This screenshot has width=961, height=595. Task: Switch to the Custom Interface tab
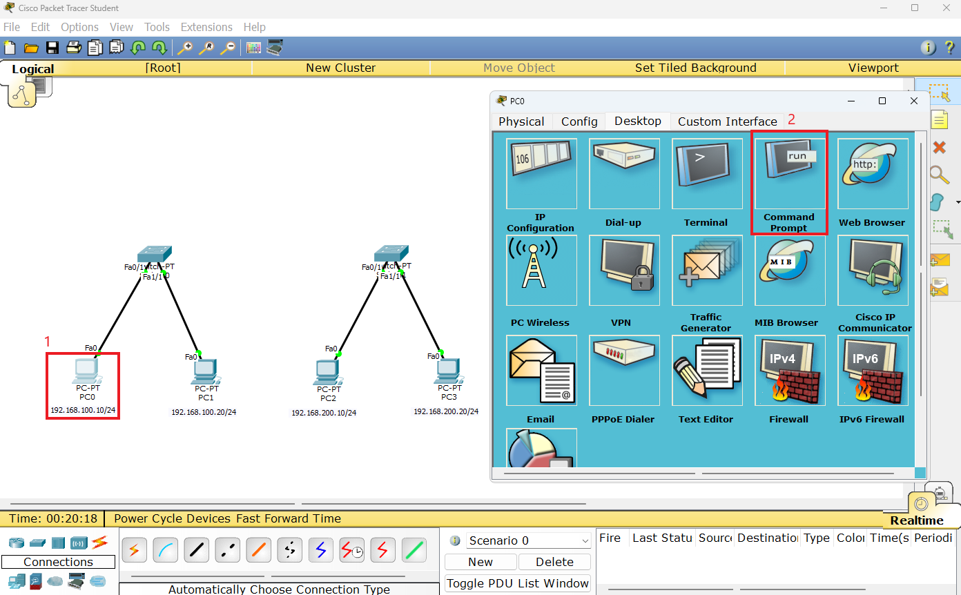tap(728, 121)
